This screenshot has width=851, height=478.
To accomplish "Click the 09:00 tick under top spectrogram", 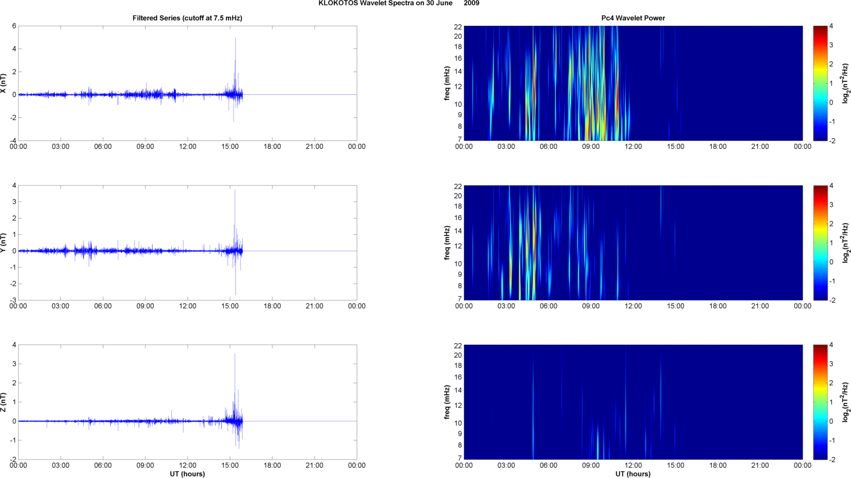I will click(591, 147).
